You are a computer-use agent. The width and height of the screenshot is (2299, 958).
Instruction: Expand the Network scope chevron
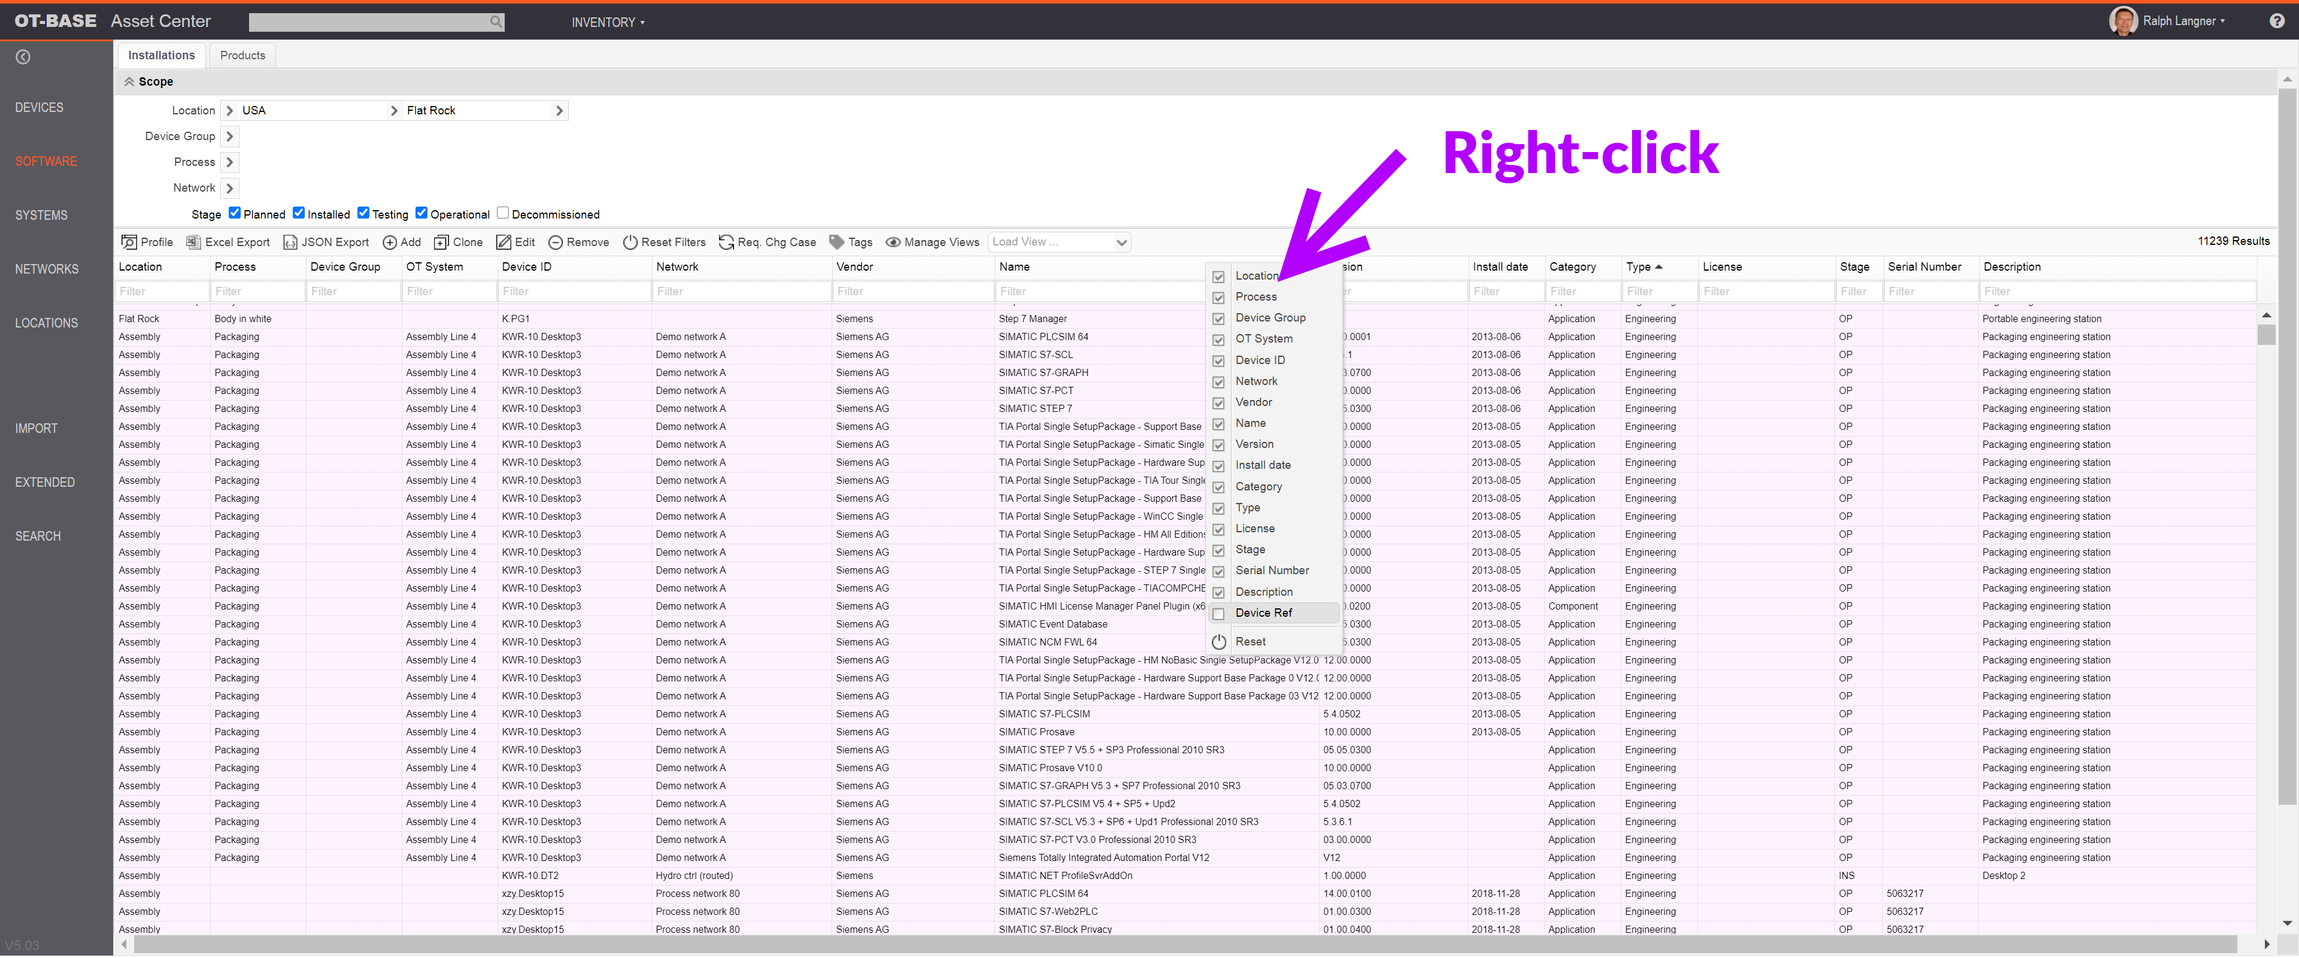(229, 189)
